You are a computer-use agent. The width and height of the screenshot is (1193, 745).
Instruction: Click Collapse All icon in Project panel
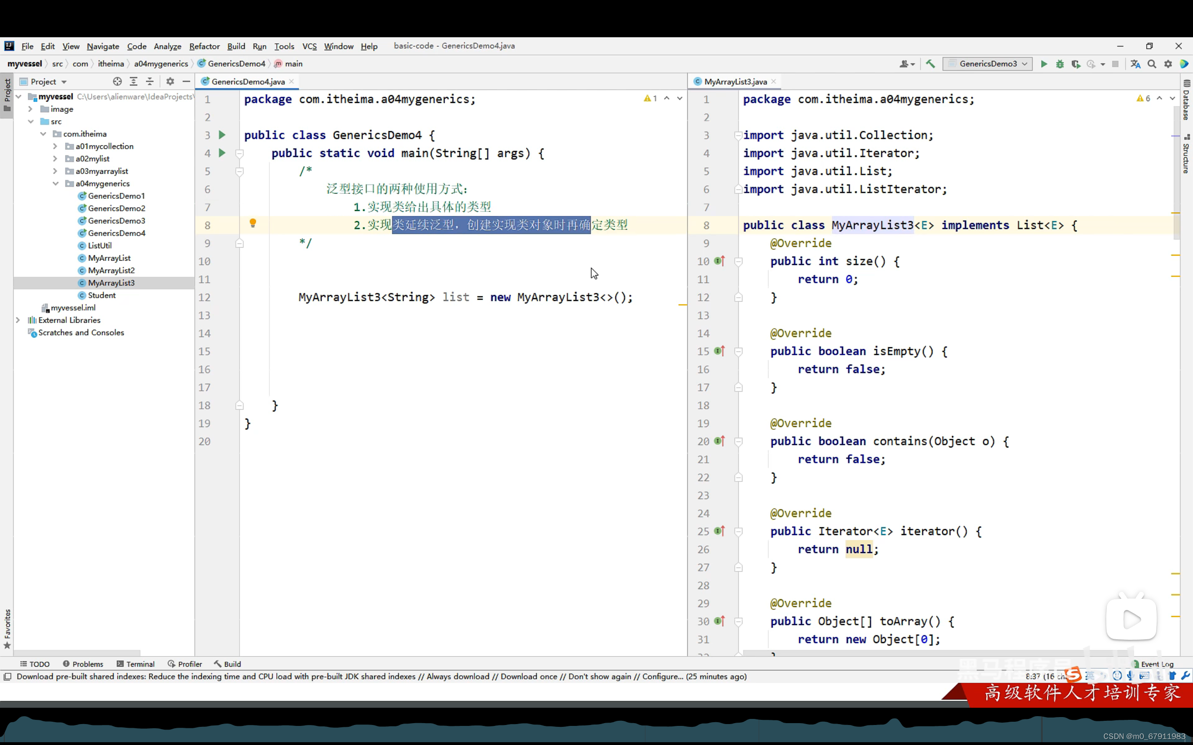tap(150, 82)
